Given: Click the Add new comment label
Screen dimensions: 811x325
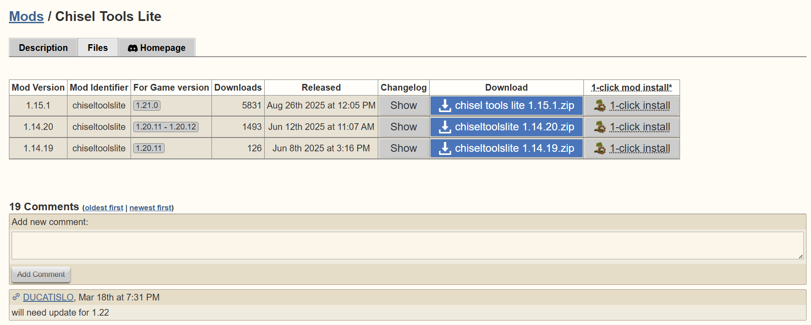Looking at the screenshot, I should point(50,222).
